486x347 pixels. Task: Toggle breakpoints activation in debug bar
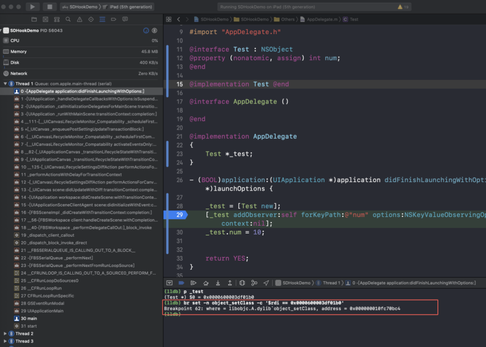click(181, 283)
